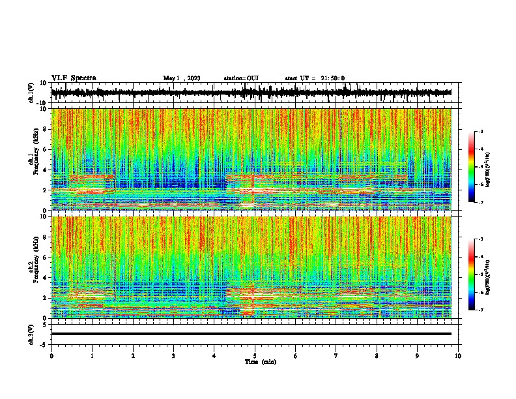516x399 pixels.
Task: Click the ch.1 PSD color scale bar
Action: (472, 167)
